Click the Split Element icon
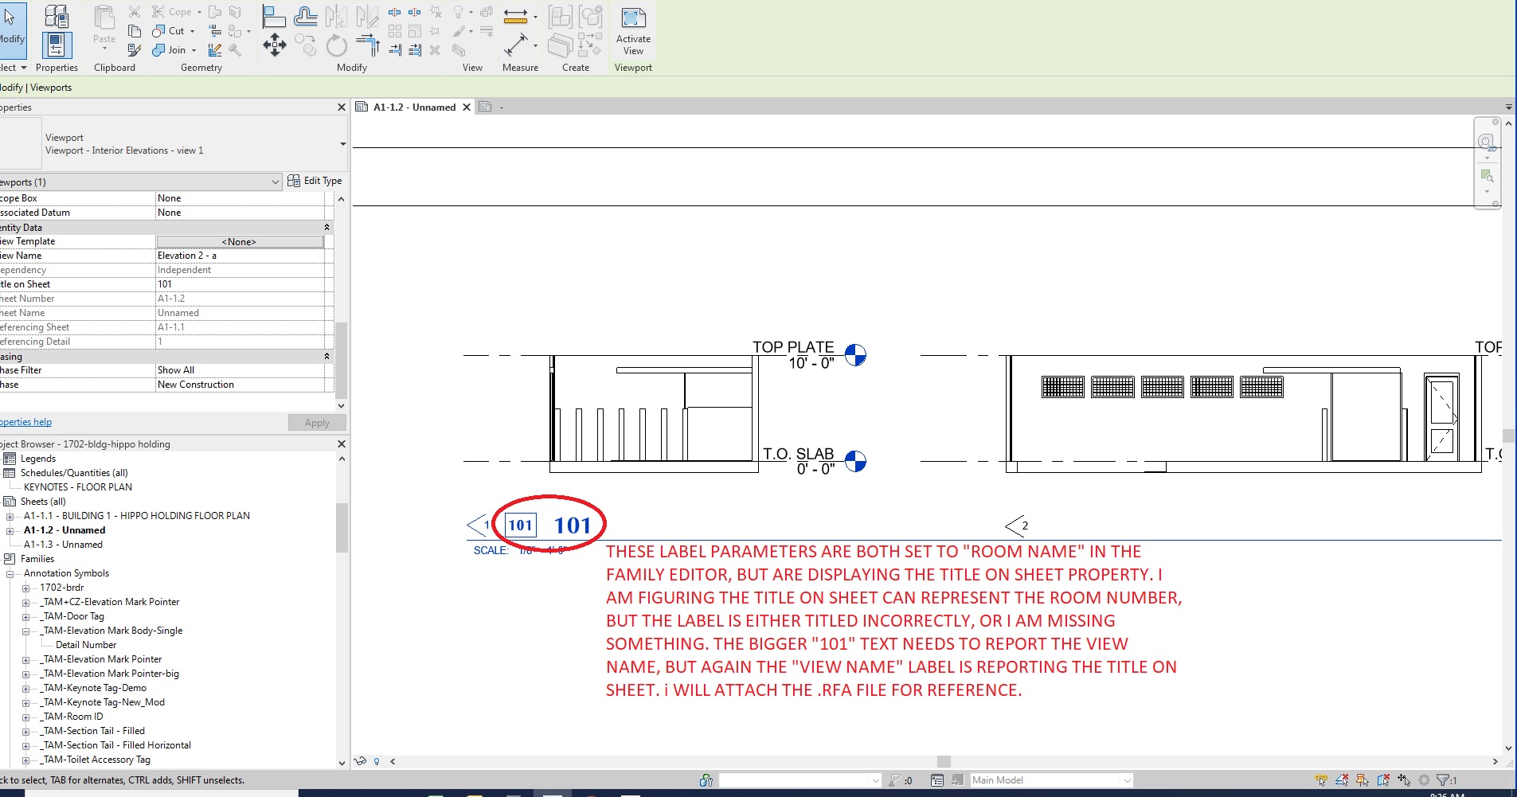Image resolution: width=1517 pixels, height=797 pixels. (x=395, y=12)
